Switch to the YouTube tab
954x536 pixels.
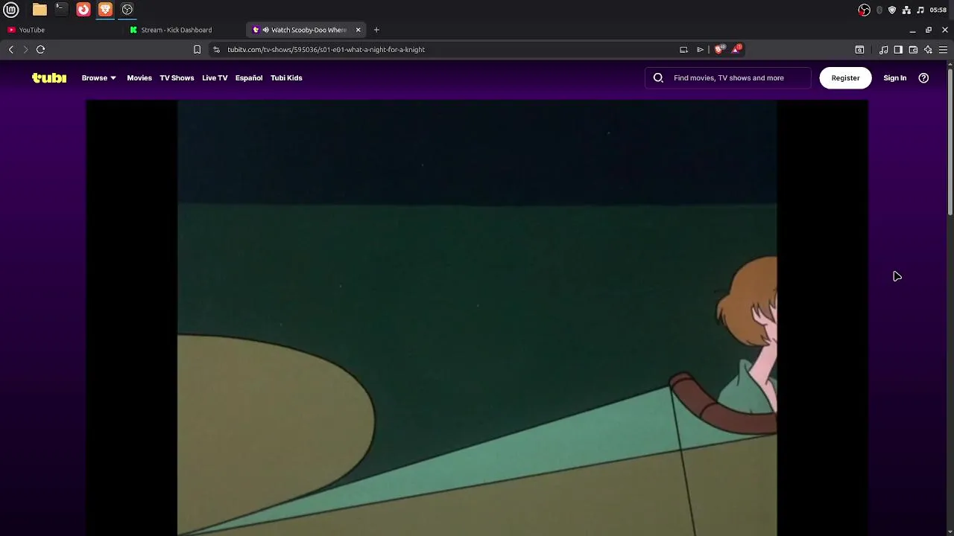coord(63,30)
